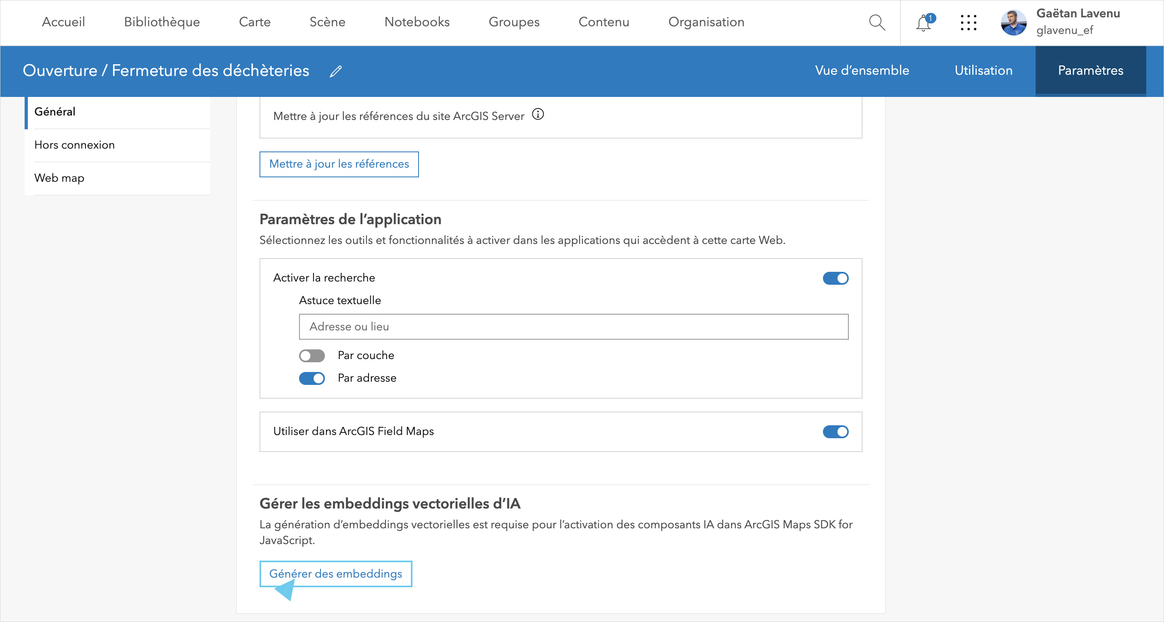This screenshot has width=1164, height=622.
Task: Open Notebooks navigation item
Action: point(417,22)
